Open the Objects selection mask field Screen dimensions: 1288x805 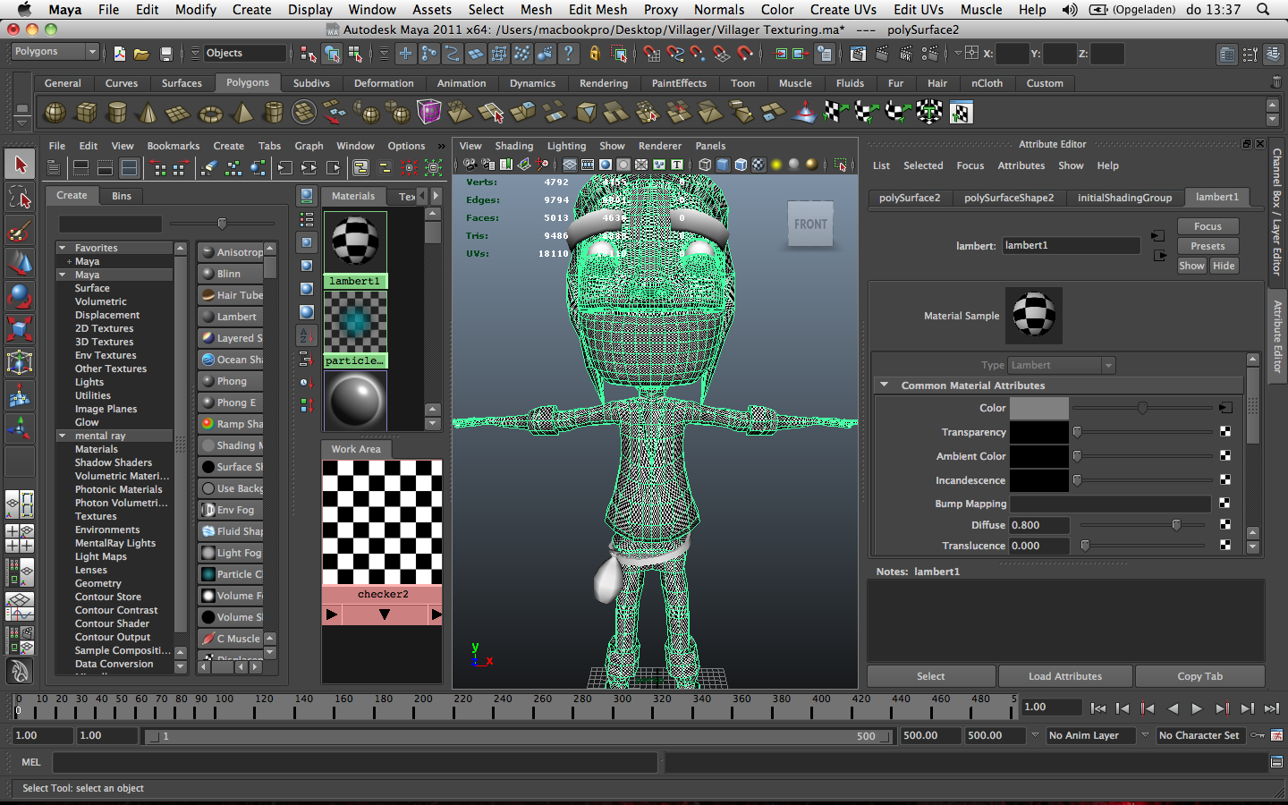(x=244, y=53)
